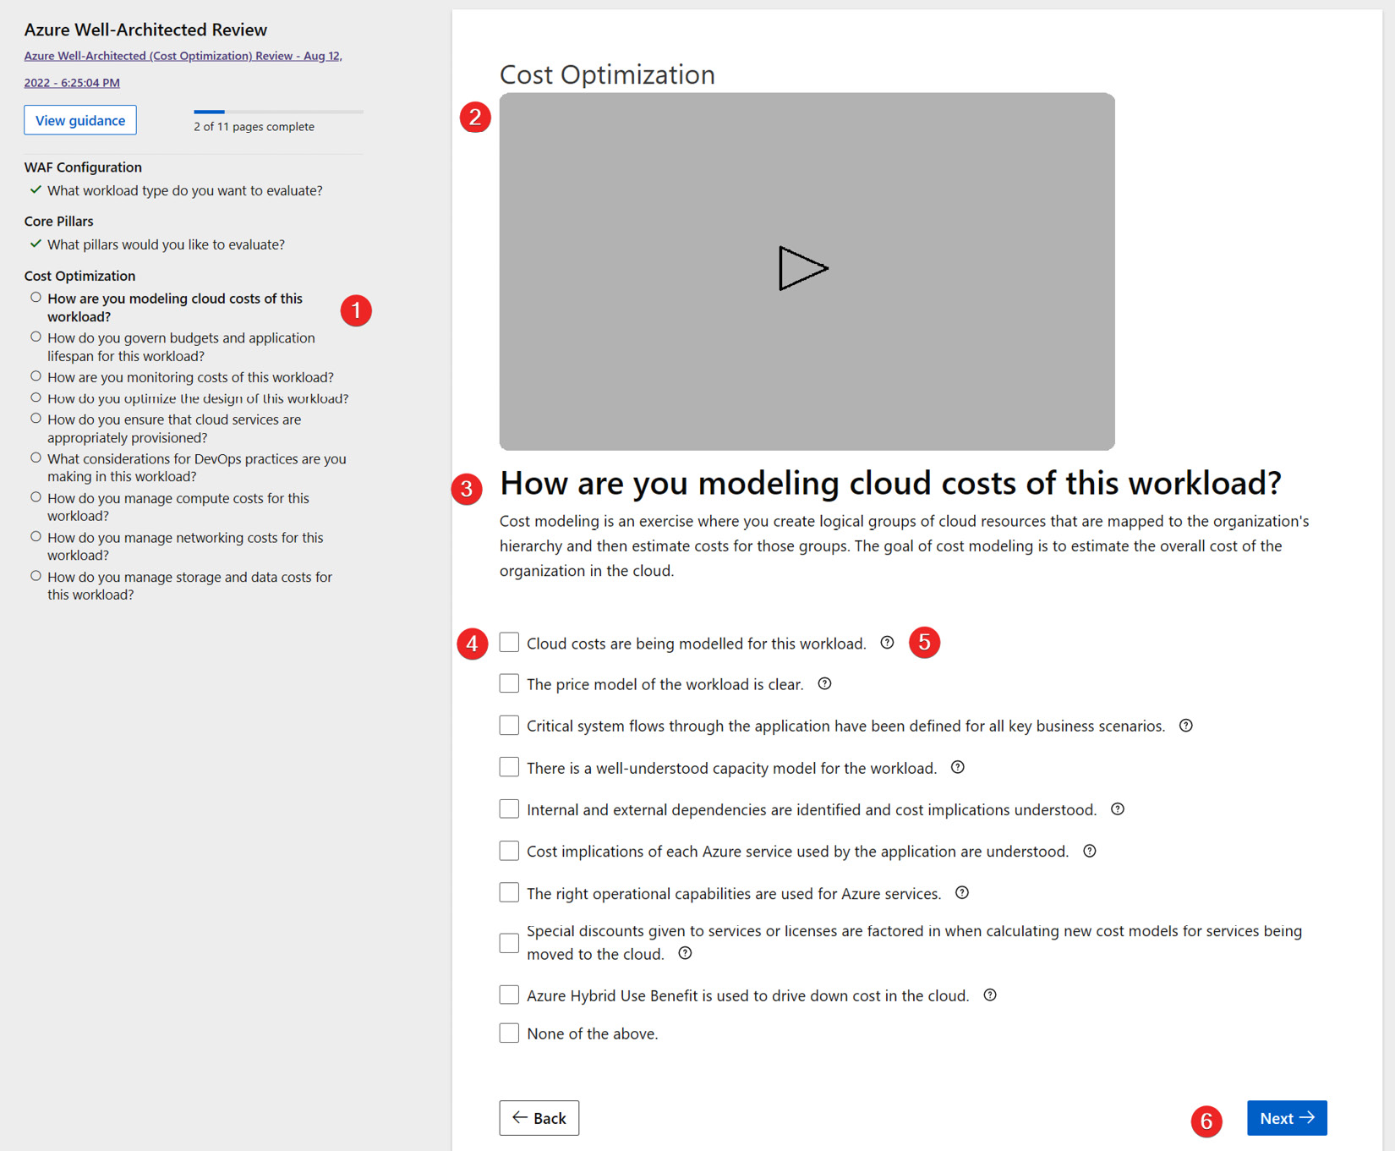The width and height of the screenshot is (1395, 1151).
Task: Click the 'Cost Optimization' sidebar section heading
Action: click(x=79, y=276)
